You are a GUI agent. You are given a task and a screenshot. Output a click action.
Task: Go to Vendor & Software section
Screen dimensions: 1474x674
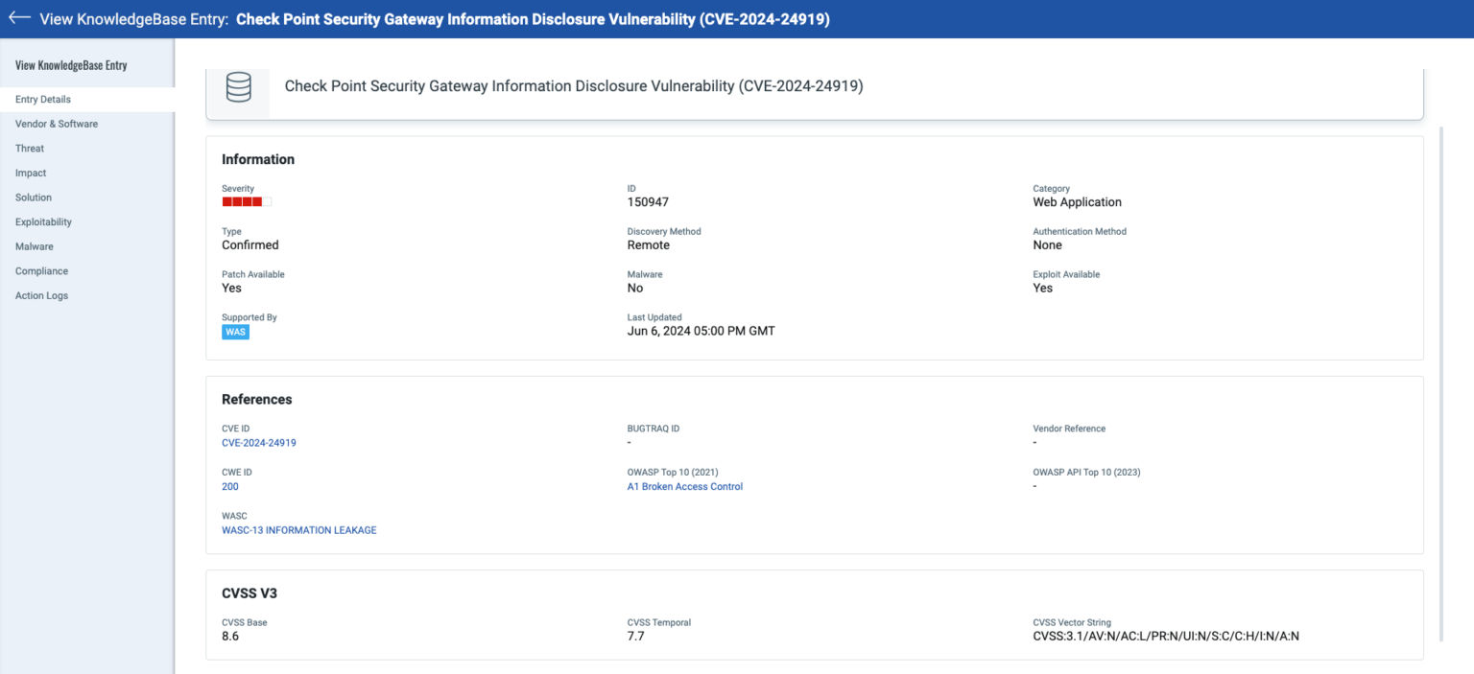pos(87,124)
